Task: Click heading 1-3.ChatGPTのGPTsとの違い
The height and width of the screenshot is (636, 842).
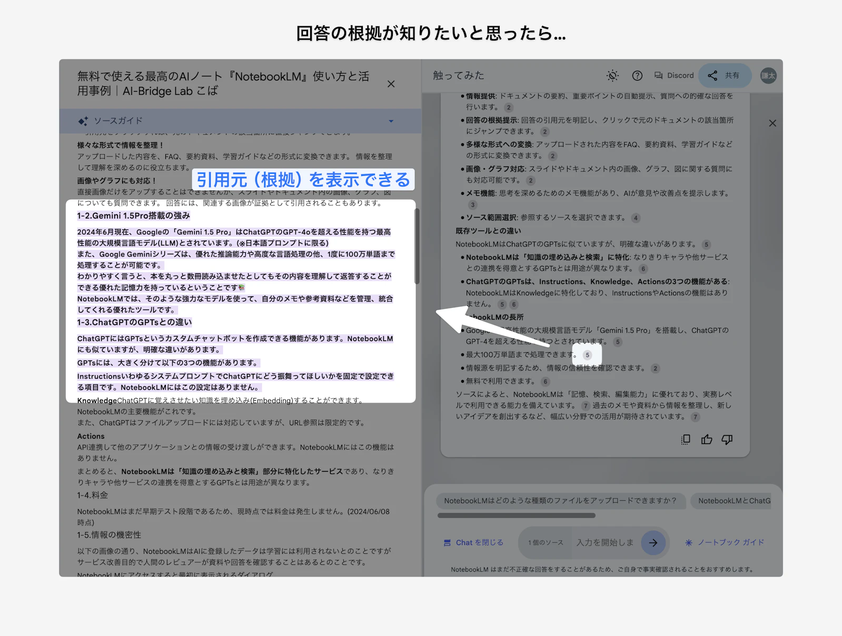Action: [x=135, y=322]
